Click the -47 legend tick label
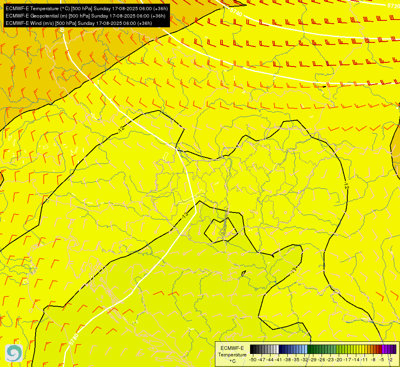This screenshot has width=400, height=367. 261,360
